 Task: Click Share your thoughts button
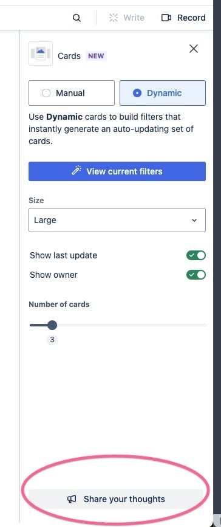pos(116,499)
